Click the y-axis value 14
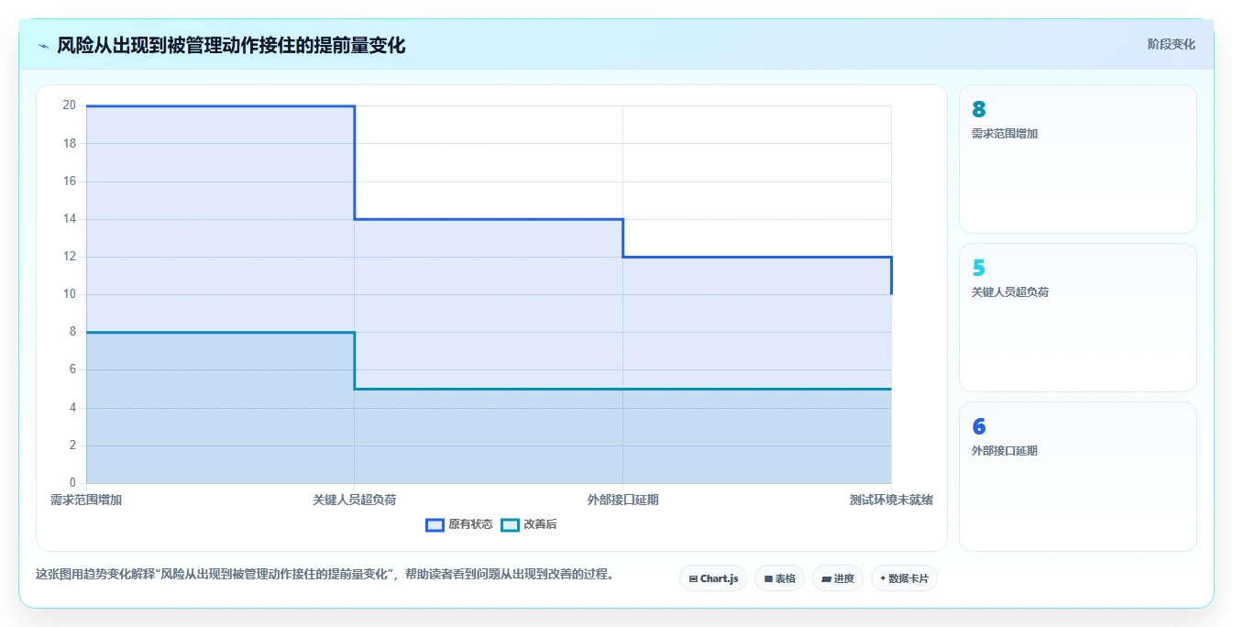The image size is (1233, 627). [x=69, y=219]
